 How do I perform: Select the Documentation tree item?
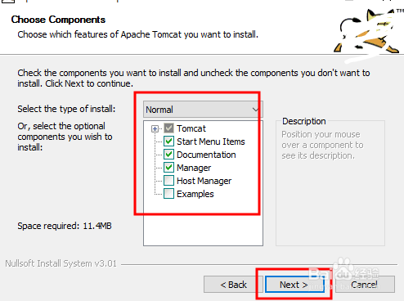(x=206, y=155)
